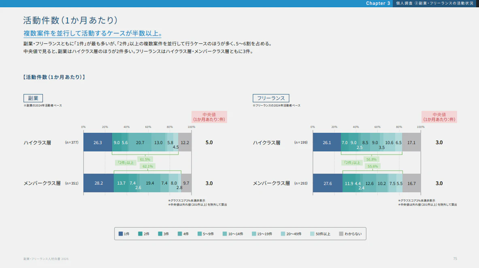479x268 pixels.
Task: Click the 8.0 value label
Action: (174, 183)
